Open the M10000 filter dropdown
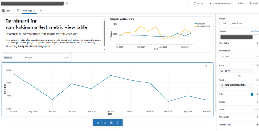The width and height of the screenshot is (259, 131). click(x=47, y=58)
